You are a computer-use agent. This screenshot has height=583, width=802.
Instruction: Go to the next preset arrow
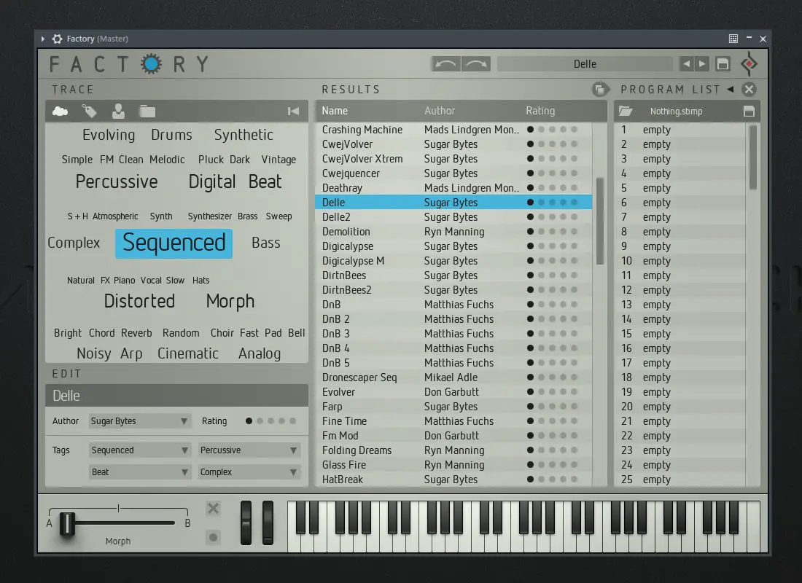[702, 64]
